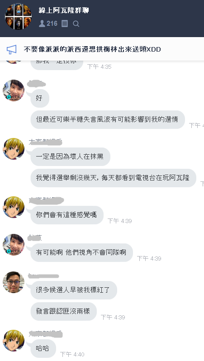The width and height of the screenshot is (204, 361).
Task: Select message 發言跟認匪沒兩樣
Action: (x=63, y=311)
